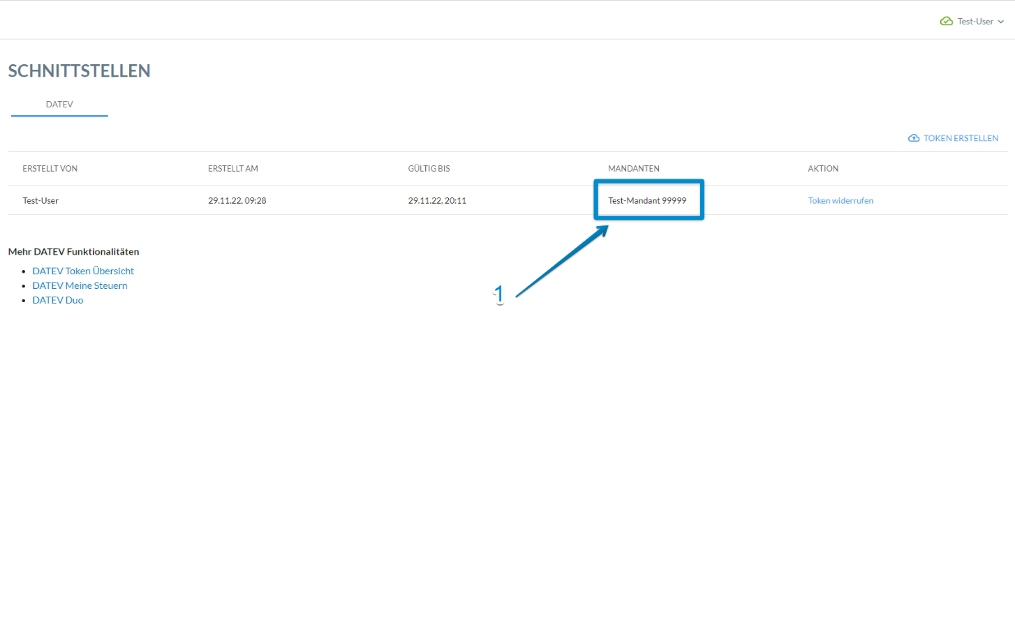1015x642 pixels.
Task: Click the green cloud icon beside Test-User
Action: click(x=946, y=22)
